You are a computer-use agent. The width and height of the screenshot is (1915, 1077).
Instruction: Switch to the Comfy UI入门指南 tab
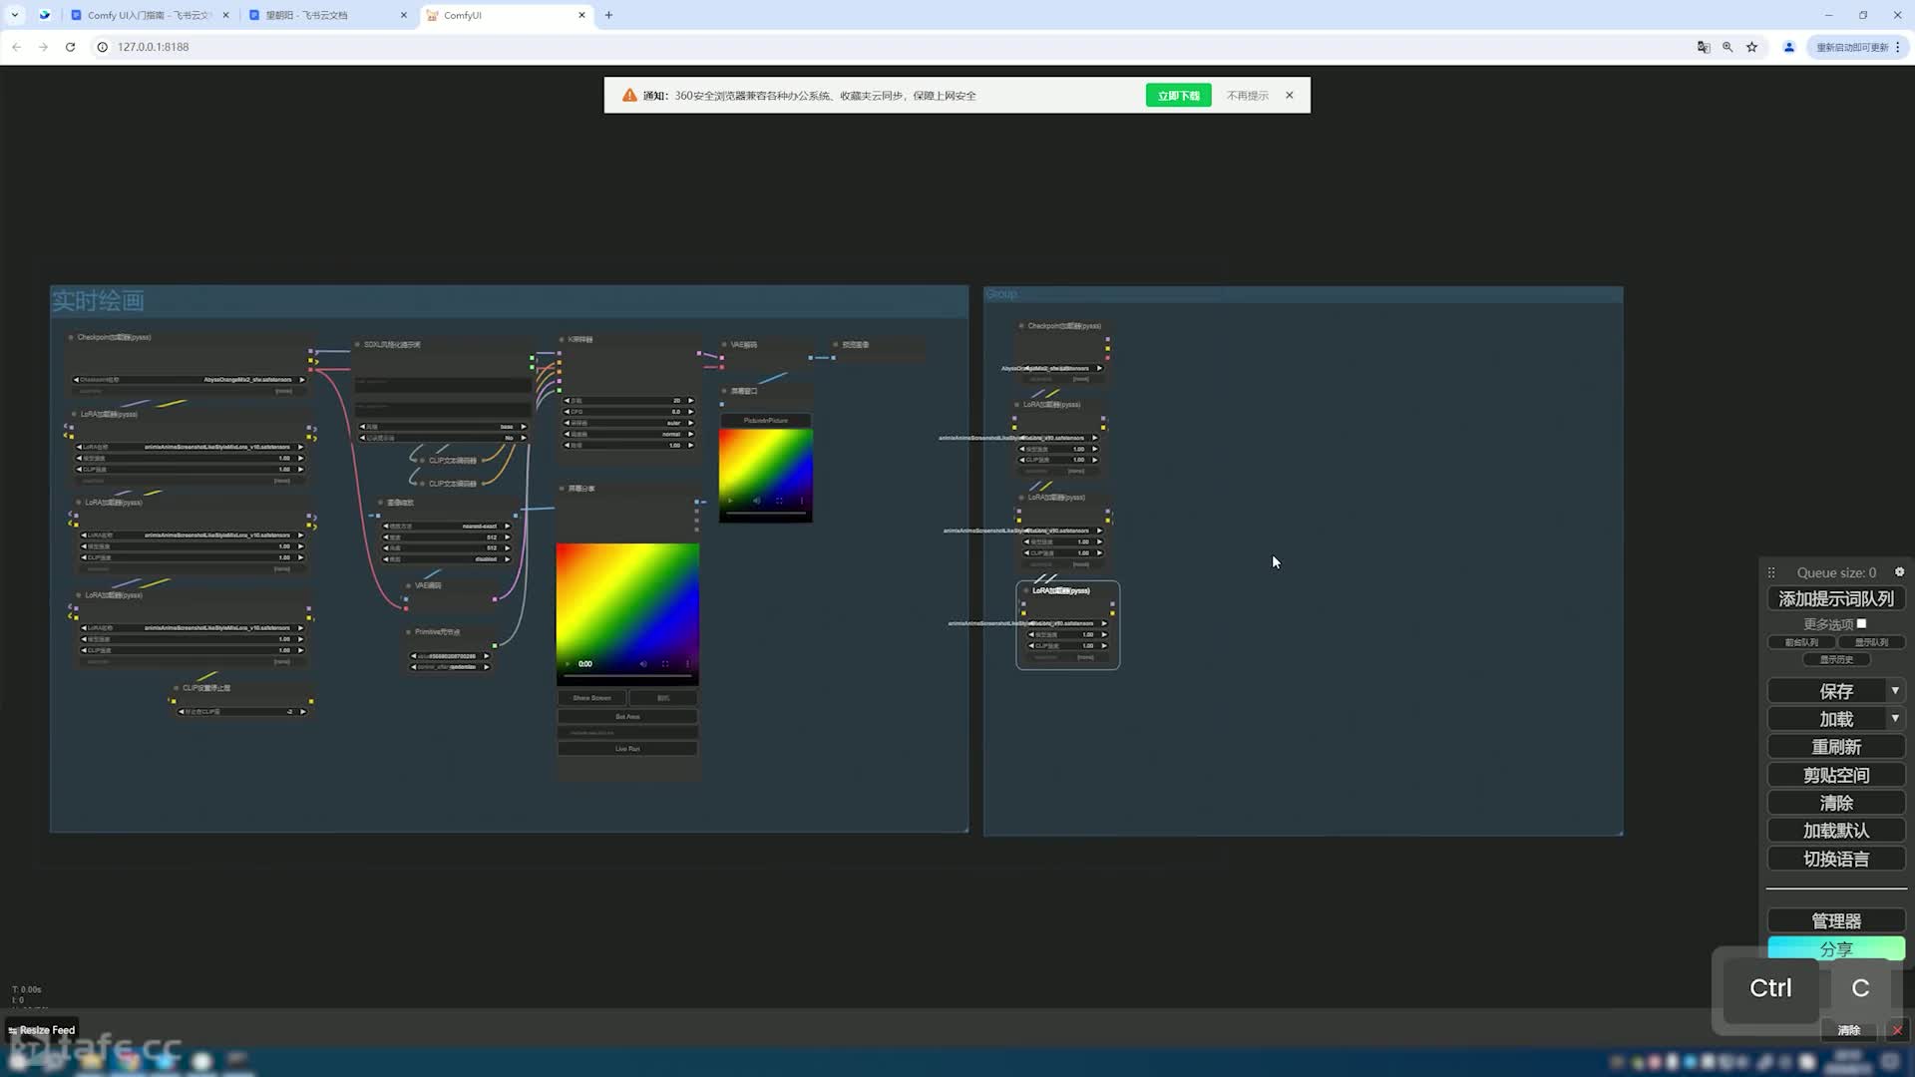tap(150, 15)
